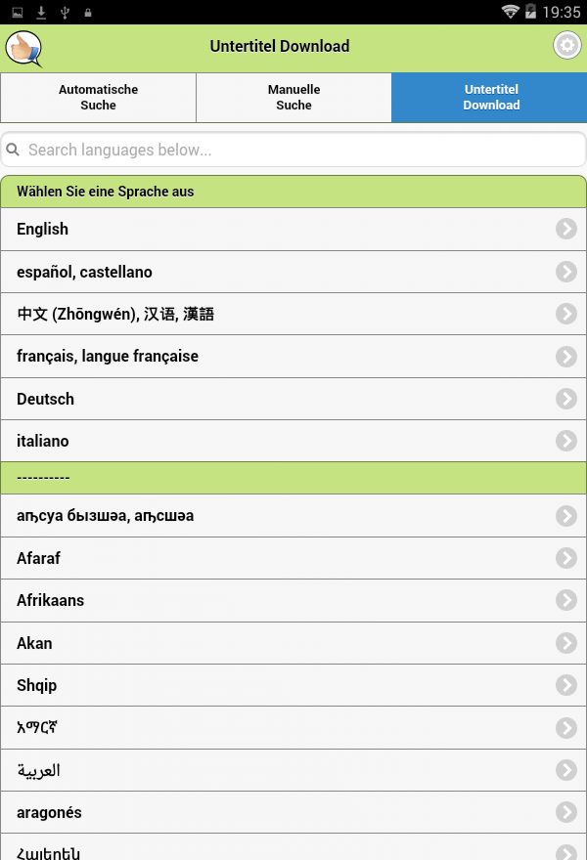
Task: Expand the Afrikaans row chevron
Action: [566, 600]
